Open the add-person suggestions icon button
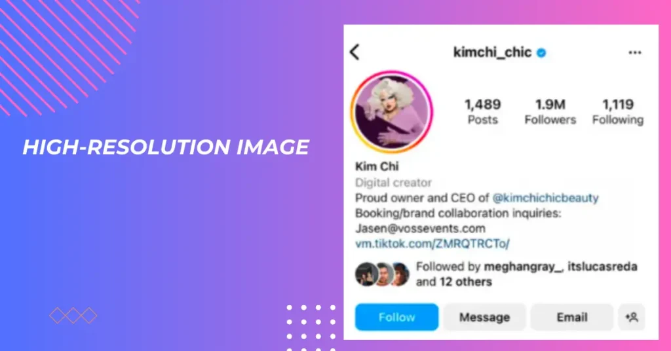This screenshot has width=671, height=351. (632, 317)
